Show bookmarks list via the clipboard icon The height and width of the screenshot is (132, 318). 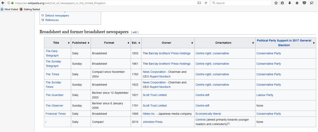[282, 3]
